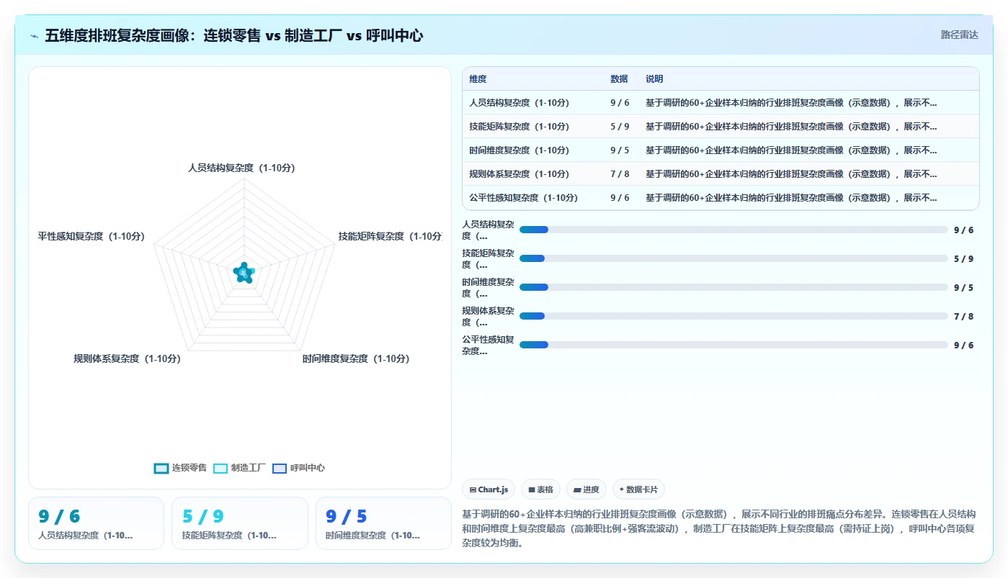Click the 平性感知复杂度 axis label on the radar
Screen dimensions: 1008x578
click(92, 236)
